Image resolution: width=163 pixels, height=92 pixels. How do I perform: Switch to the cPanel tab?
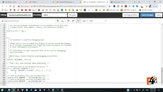[42, 2]
